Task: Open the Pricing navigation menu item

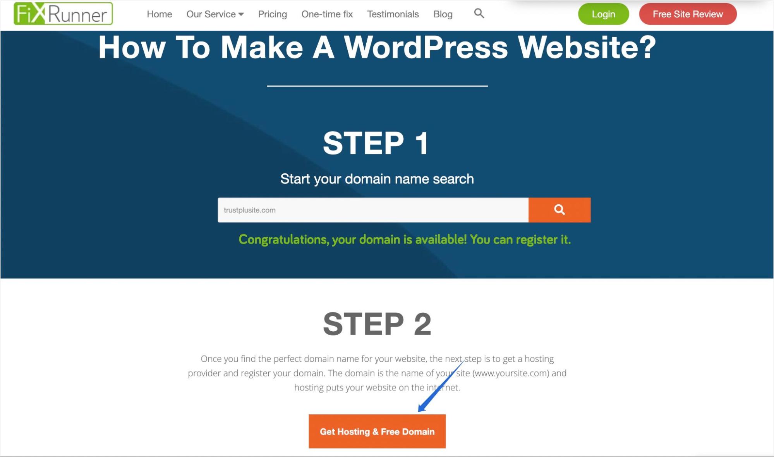Action: 272,14
